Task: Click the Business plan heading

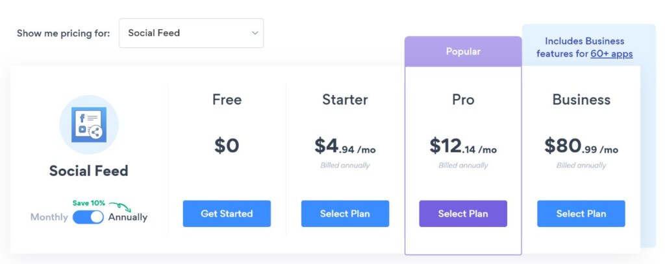Action: [581, 100]
